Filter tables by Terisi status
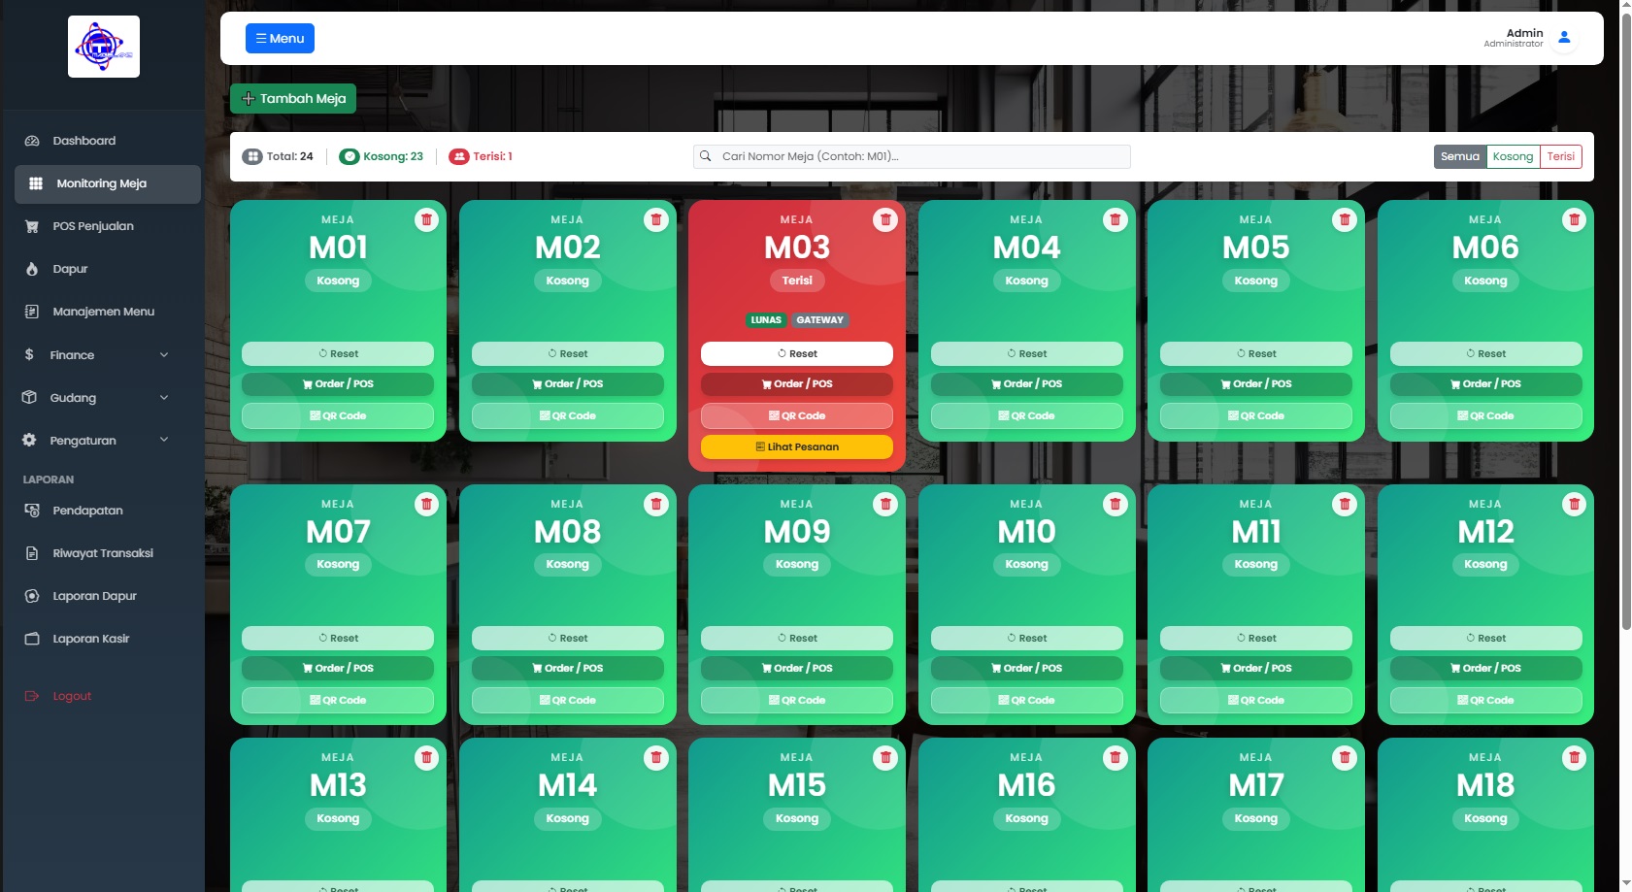 pyautogui.click(x=1560, y=156)
